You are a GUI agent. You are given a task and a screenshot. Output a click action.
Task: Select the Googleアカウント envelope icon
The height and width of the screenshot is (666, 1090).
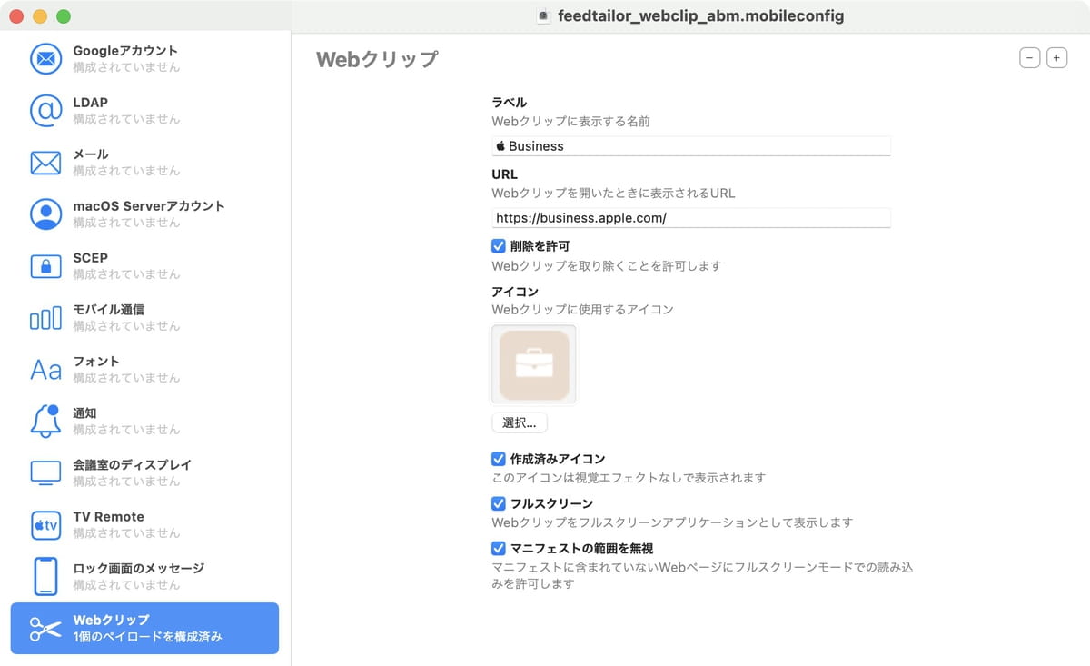45,59
